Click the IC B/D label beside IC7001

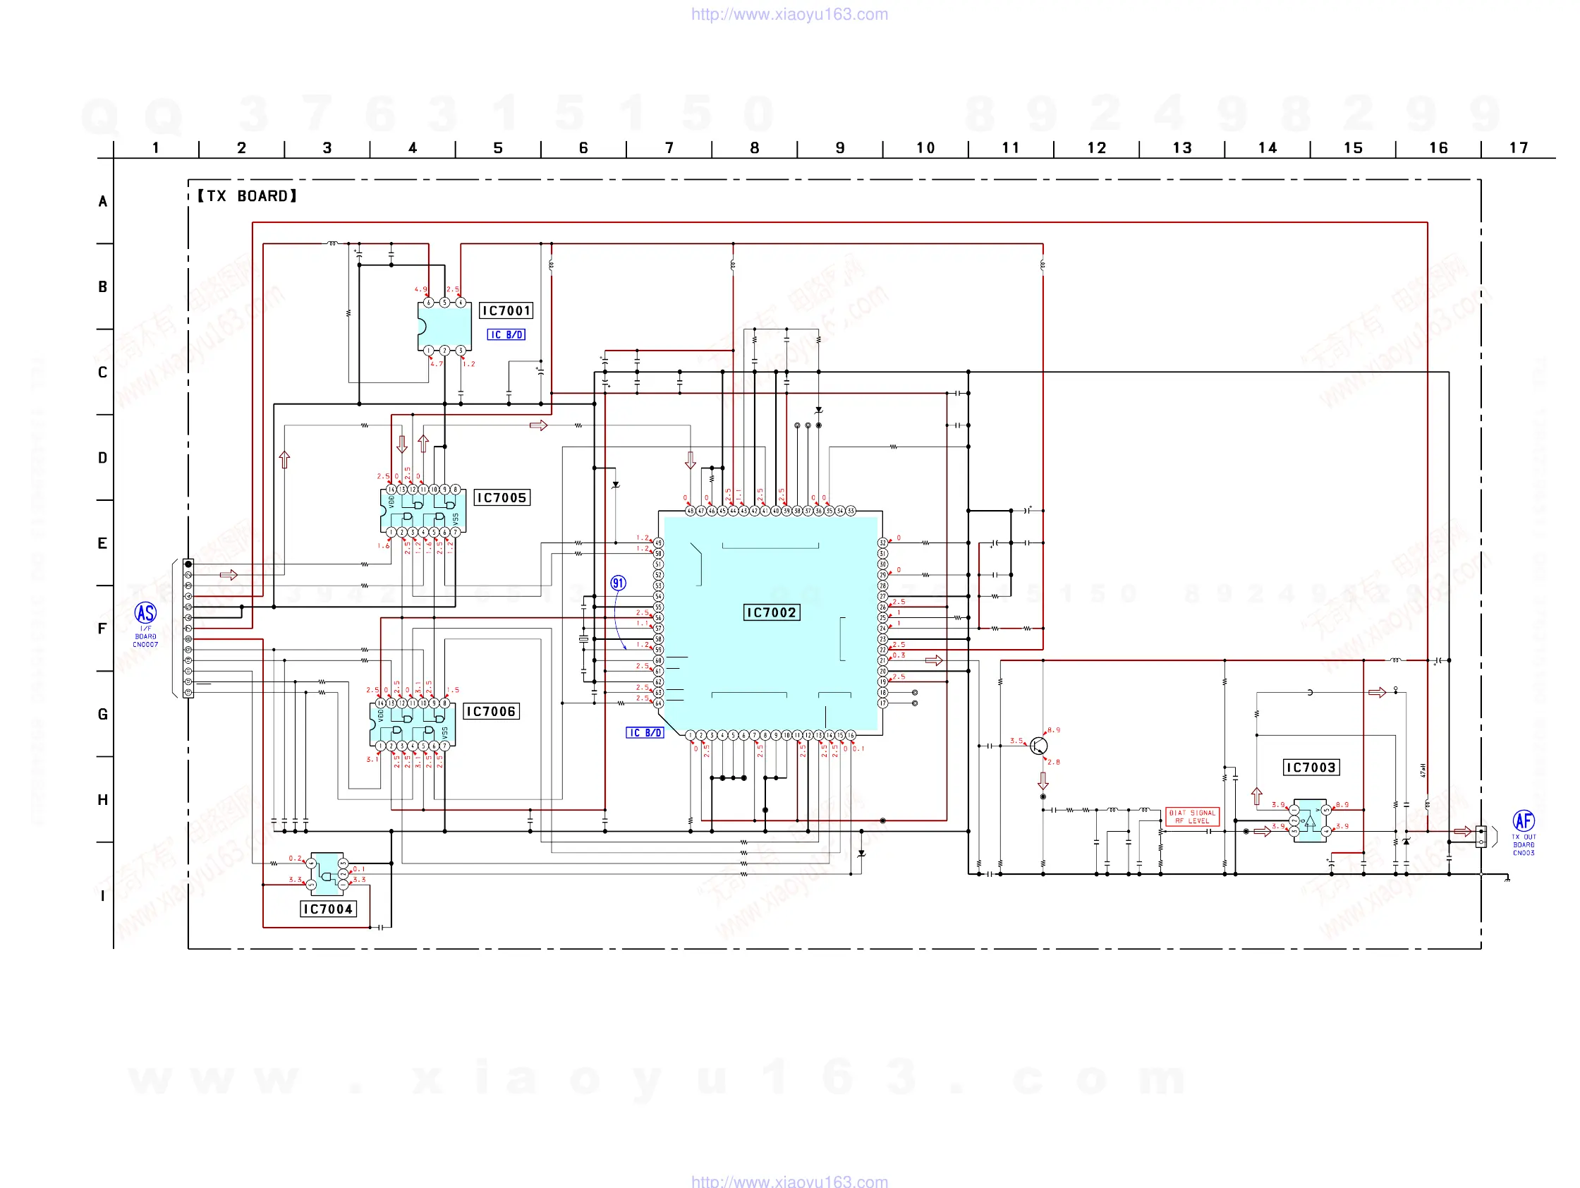506,334
